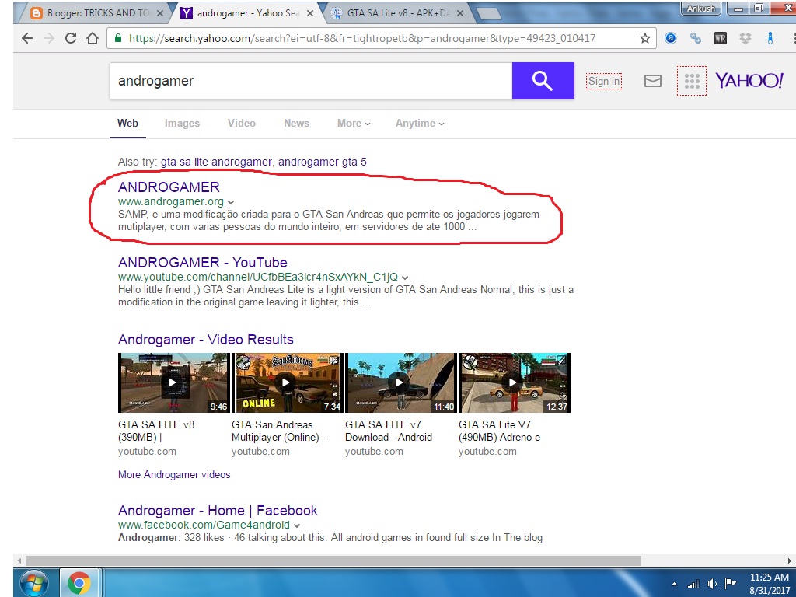Screen dimensions: 796x597
Task: Click the chain link extension icon
Action: [x=696, y=38]
